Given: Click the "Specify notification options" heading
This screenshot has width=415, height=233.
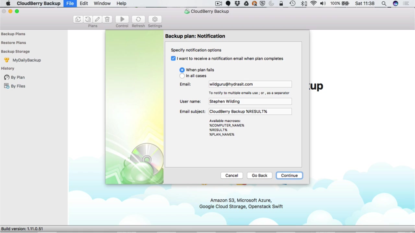Looking at the screenshot, I should 196,50.
